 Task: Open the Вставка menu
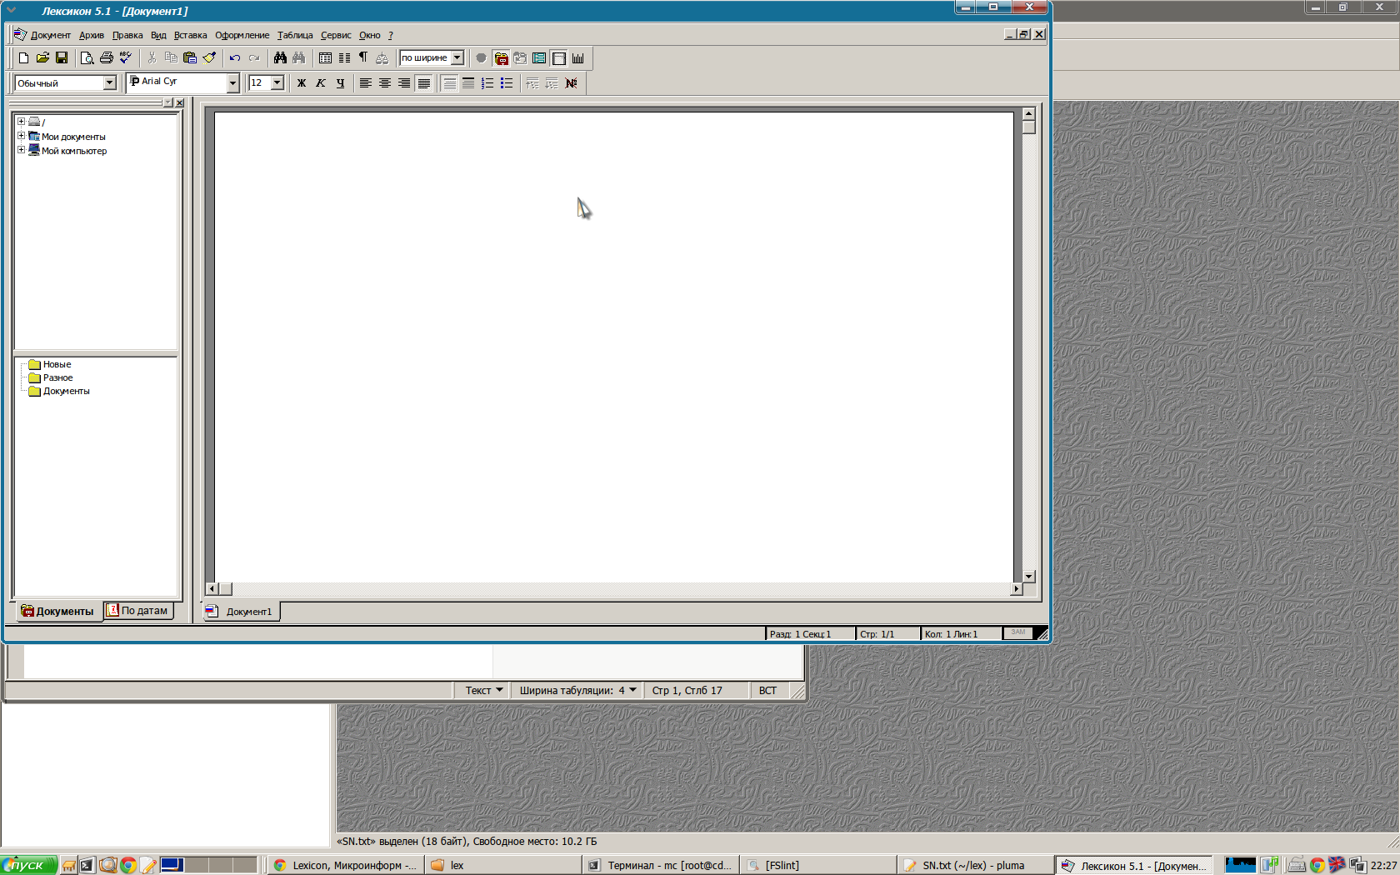coord(190,35)
